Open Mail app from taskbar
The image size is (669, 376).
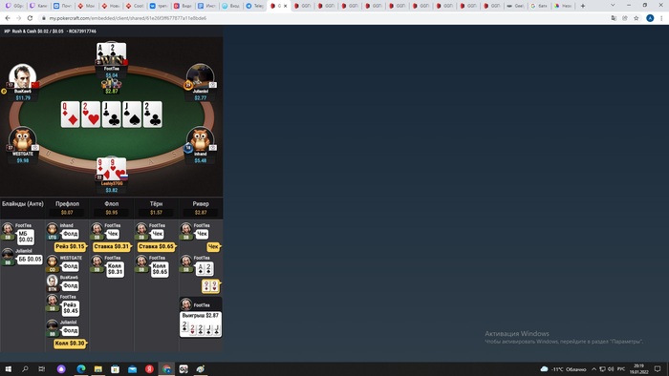(x=132, y=368)
